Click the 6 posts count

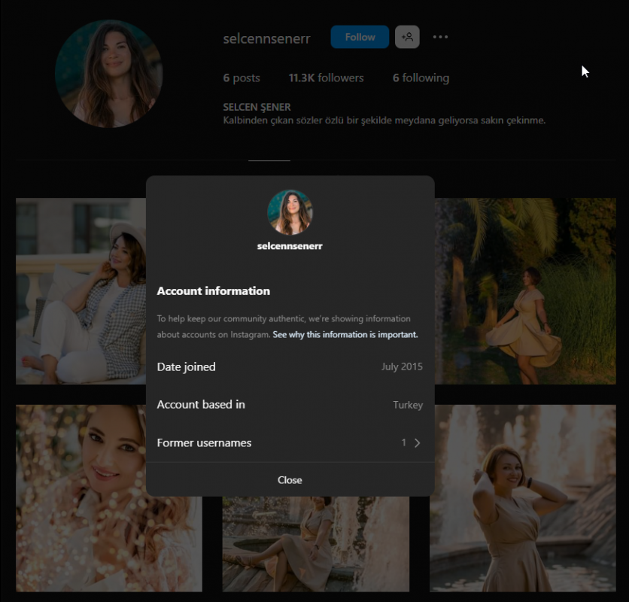(x=242, y=78)
